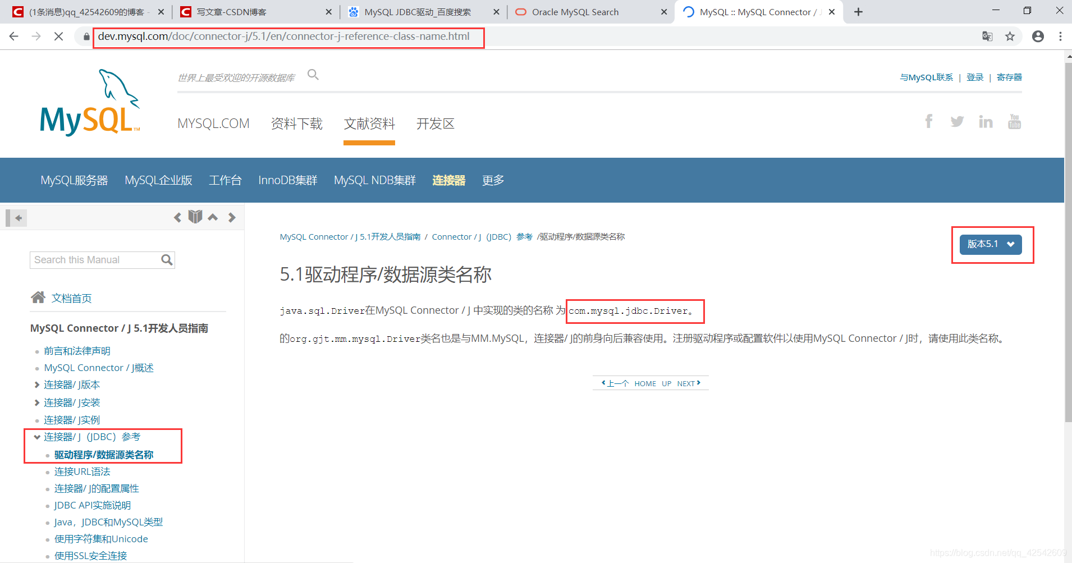The width and height of the screenshot is (1072, 563).
Task: Click the browser address bar URL
Action: coord(283,36)
